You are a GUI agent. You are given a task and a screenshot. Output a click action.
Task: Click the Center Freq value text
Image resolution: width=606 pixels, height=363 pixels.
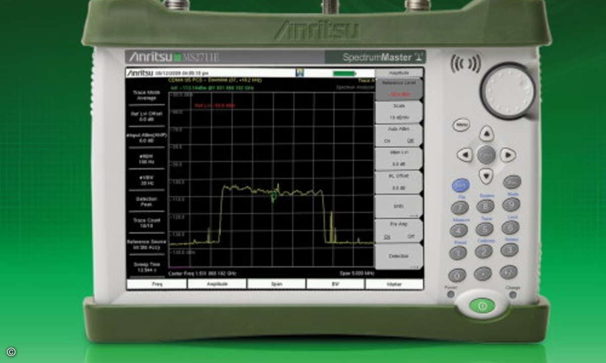point(202,273)
